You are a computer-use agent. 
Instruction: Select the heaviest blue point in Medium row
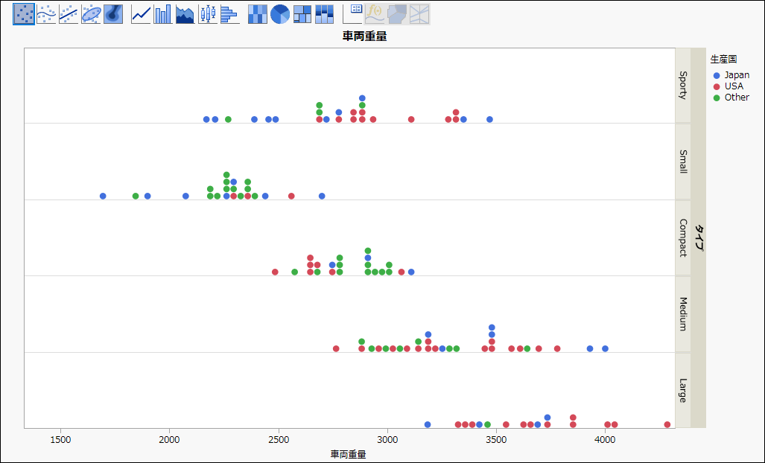click(605, 348)
